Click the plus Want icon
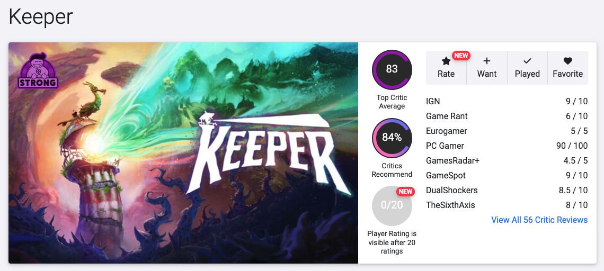This screenshot has width=604, height=271. [487, 61]
